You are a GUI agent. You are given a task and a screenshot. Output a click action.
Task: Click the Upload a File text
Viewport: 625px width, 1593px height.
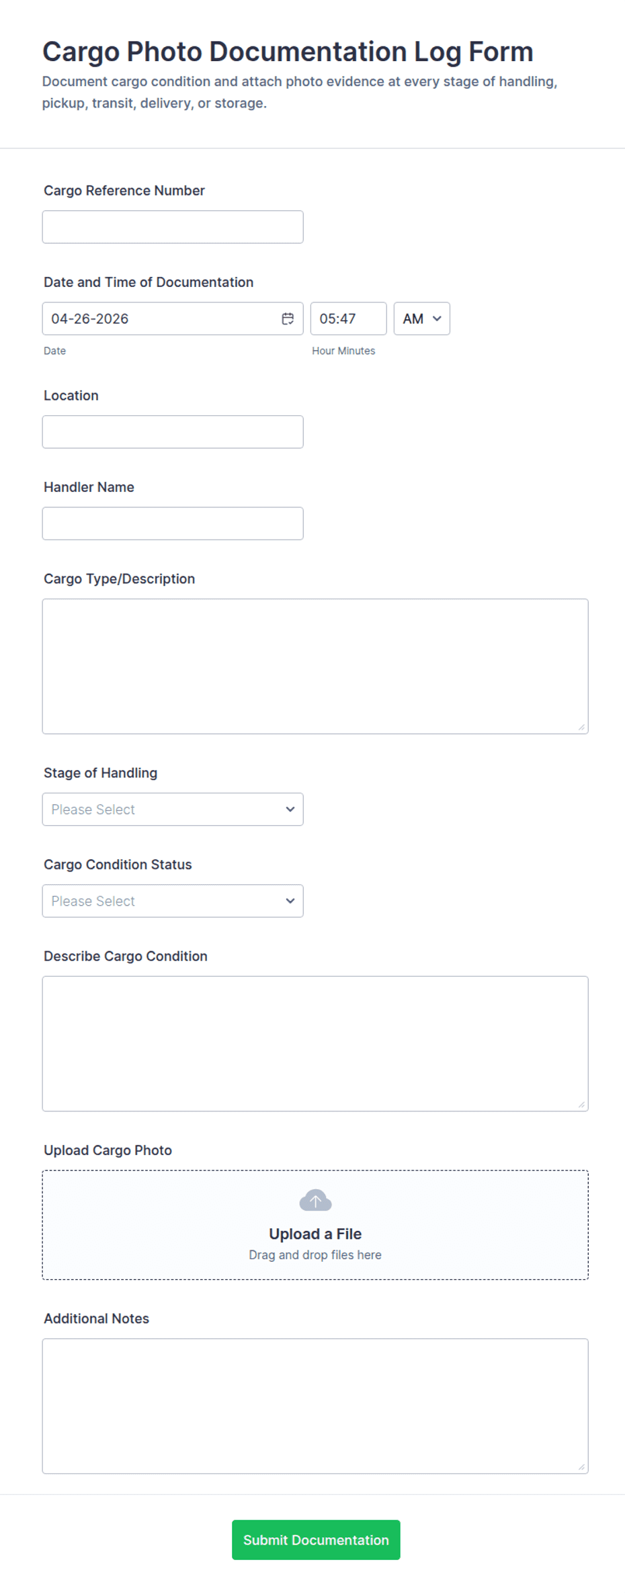pyautogui.click(x=315, y=1234)
